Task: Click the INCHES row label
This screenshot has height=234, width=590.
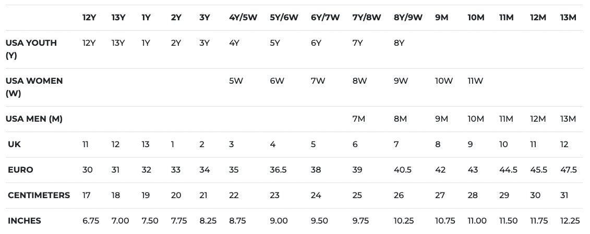Action: pyautogui.click(x=25, y=221)
